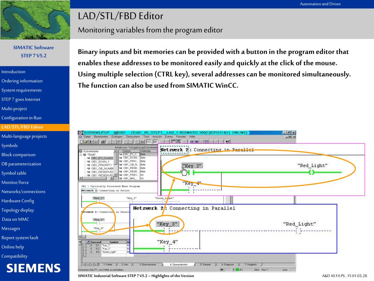Image resolution: width=374 pixels, height=281 pixels.
Task: Switch to the 3: Querverweise tab
Action: [x=148, y=265]
